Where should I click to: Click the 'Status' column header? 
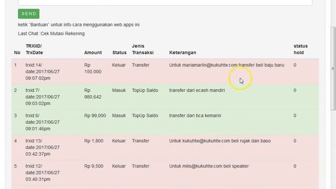[119, 52]
